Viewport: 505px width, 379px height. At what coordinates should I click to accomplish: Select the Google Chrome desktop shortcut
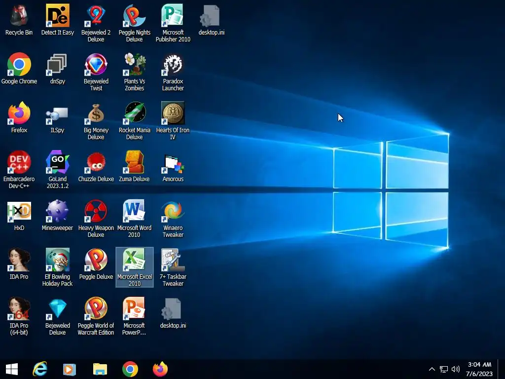click(x=19, y=69)
